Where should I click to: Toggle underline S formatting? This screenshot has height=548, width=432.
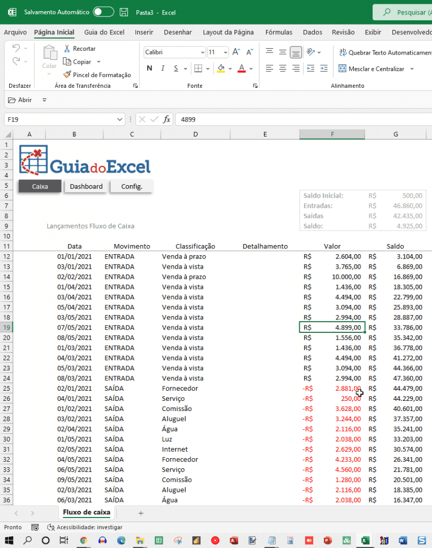pyautogui.click(x=176, y=68)
